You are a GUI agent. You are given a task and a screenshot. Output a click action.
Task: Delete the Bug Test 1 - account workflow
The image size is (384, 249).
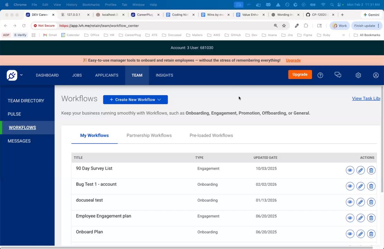(x=371, y=186)
